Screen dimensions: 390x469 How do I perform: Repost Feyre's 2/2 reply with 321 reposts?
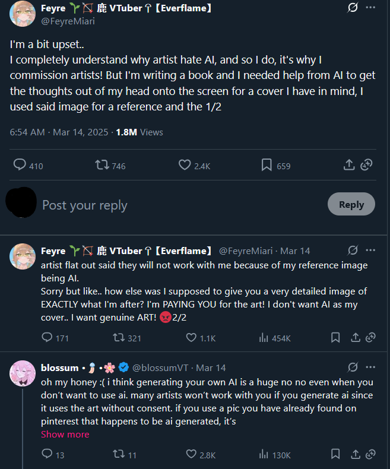point(118,338)
